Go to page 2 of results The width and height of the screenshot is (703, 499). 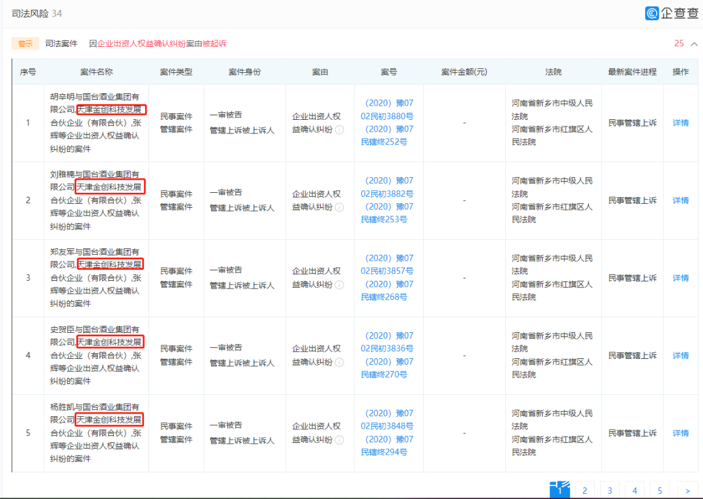(585, 491)
